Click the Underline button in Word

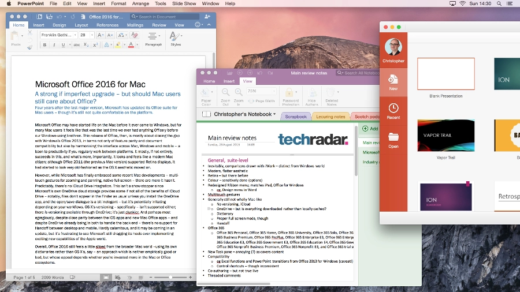pos(63,44)
